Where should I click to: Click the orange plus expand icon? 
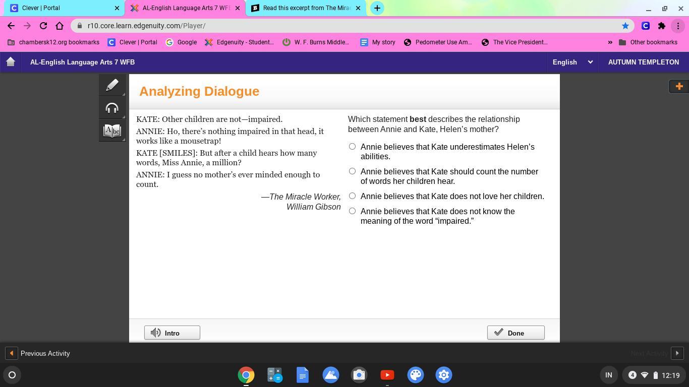click(679, 86)
